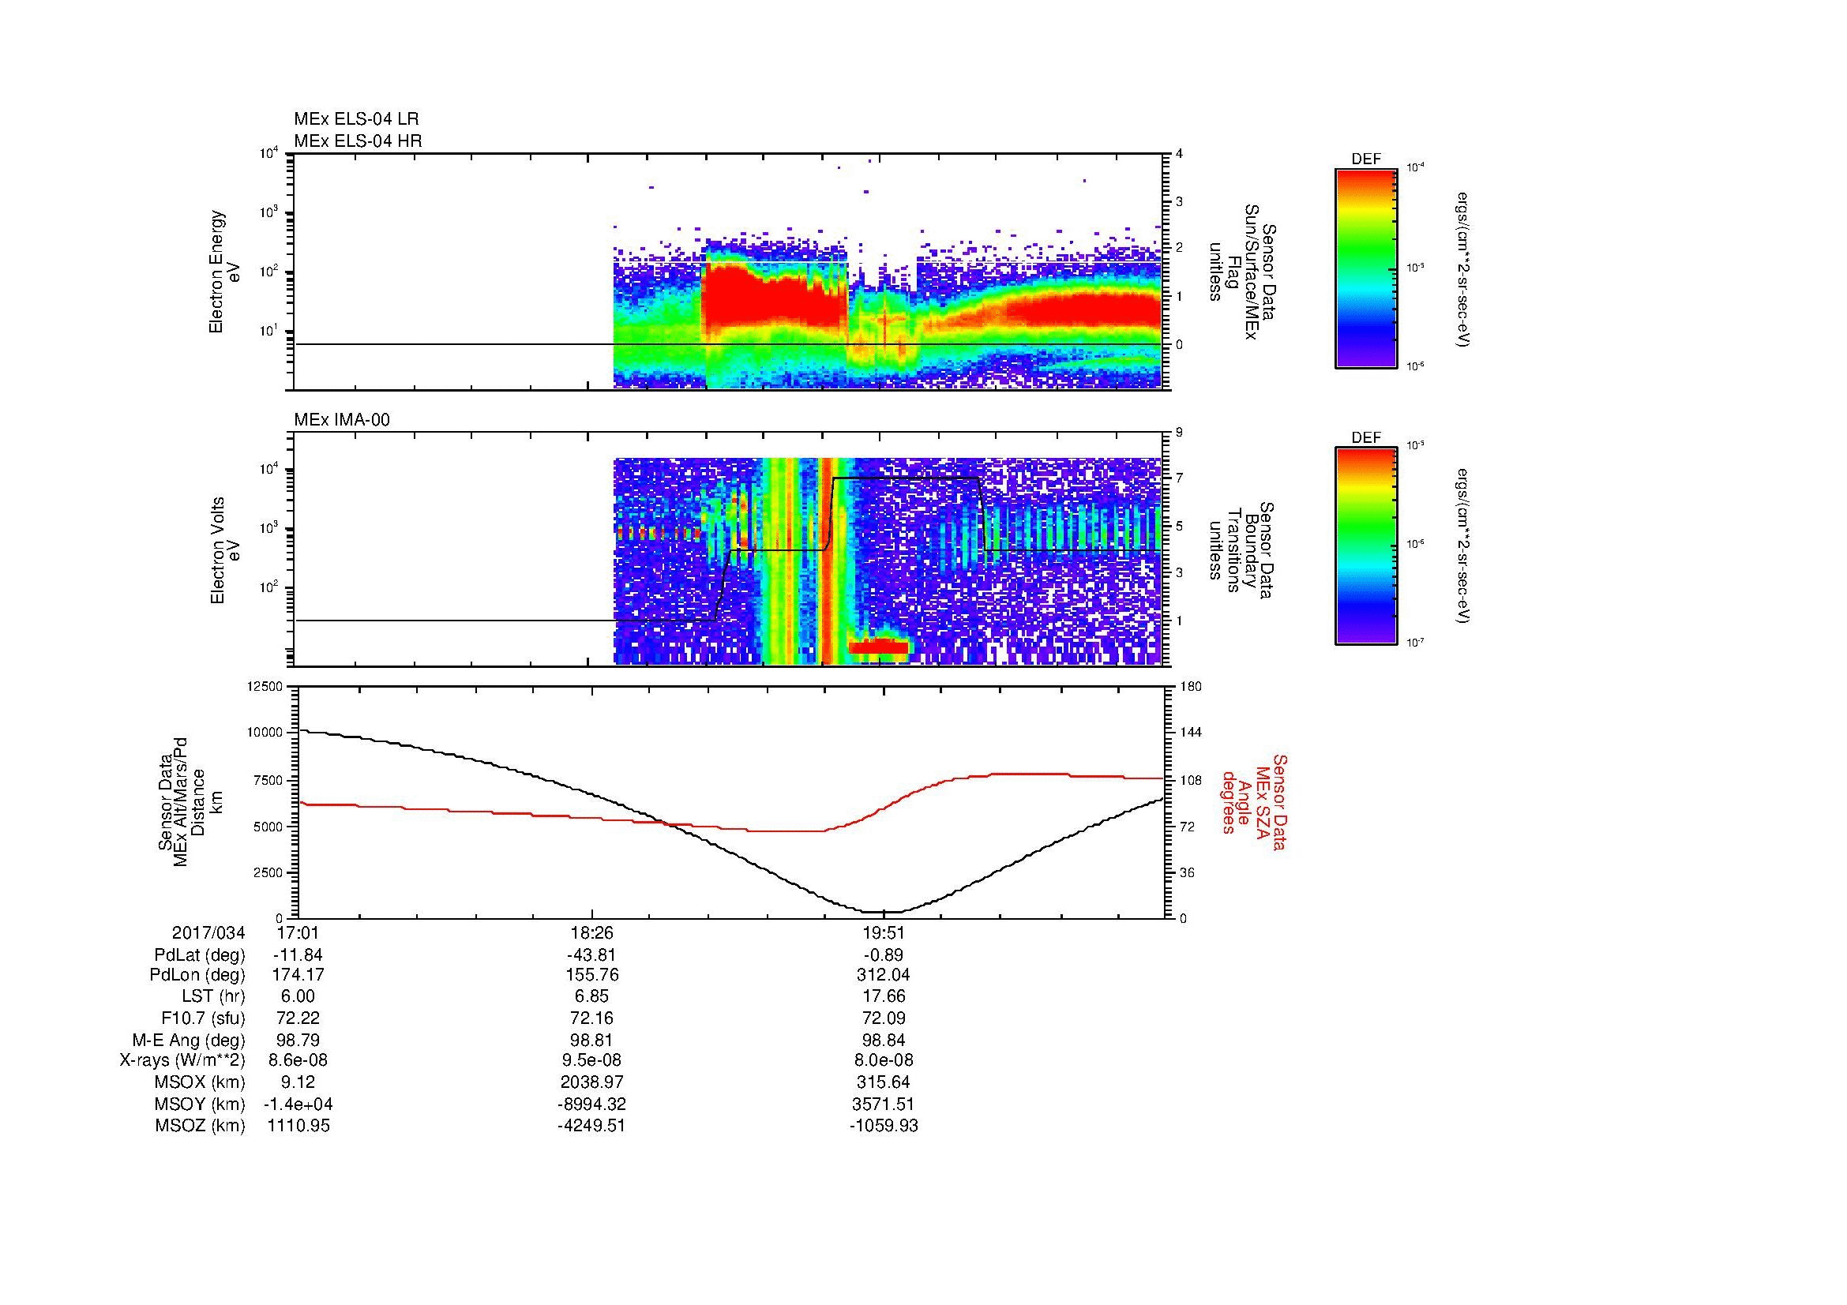This screenshot has height=1305, width=1847.
Task: Click the SZA axis tick '180'
Action: click(x=1190, y=686)
